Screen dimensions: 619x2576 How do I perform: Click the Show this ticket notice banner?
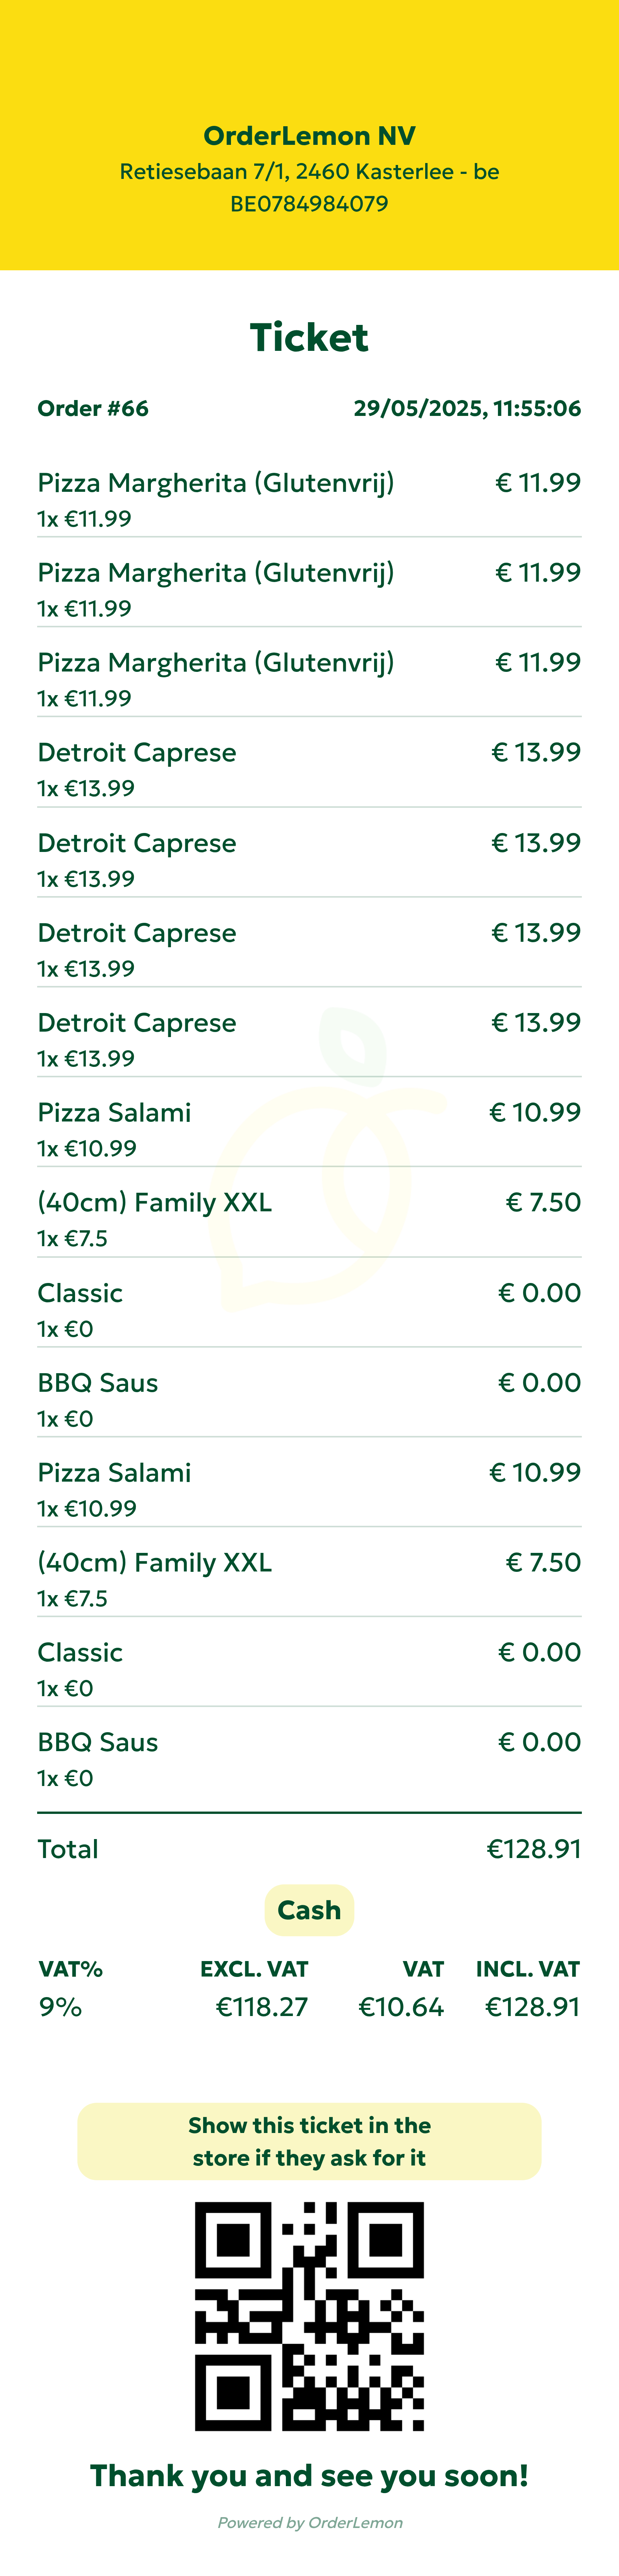[x=309, y=2141]
